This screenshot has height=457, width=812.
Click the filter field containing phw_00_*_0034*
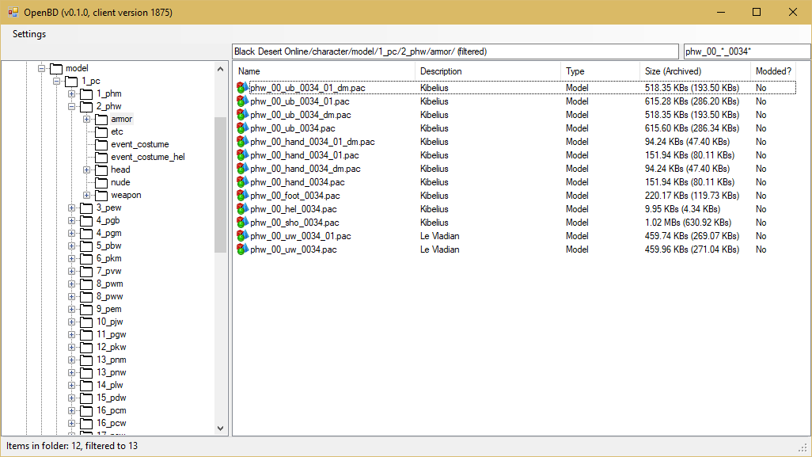pos(746,51)
